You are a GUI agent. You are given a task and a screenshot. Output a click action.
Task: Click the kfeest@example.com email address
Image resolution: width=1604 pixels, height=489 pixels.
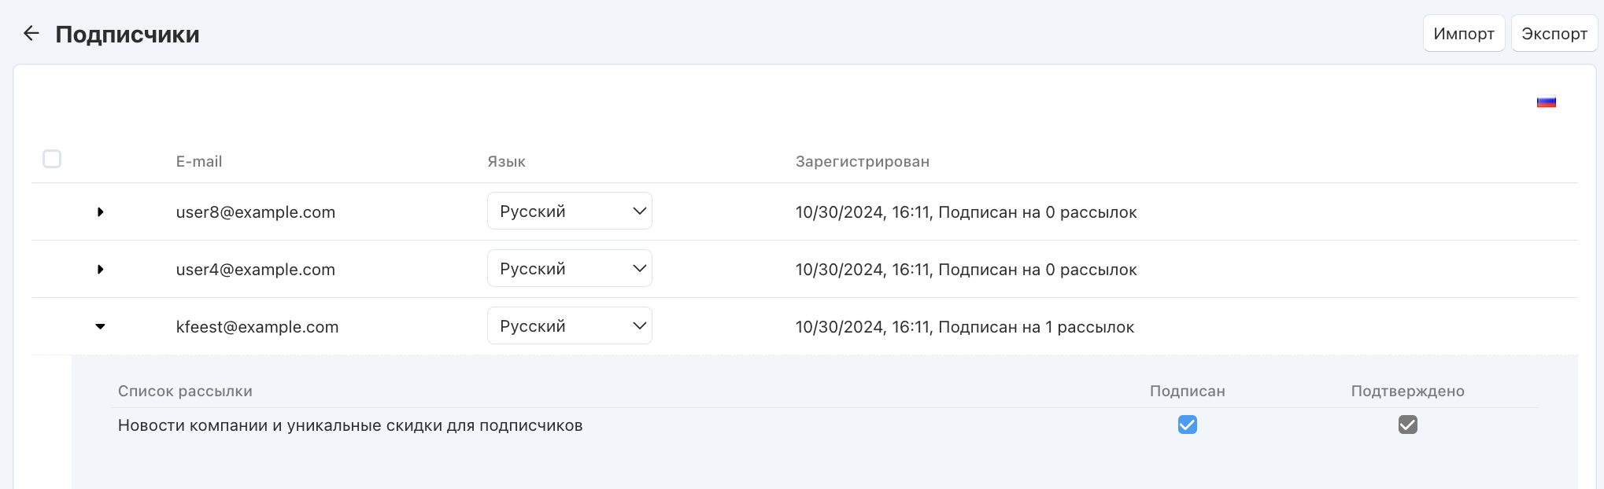pos(257,327)
